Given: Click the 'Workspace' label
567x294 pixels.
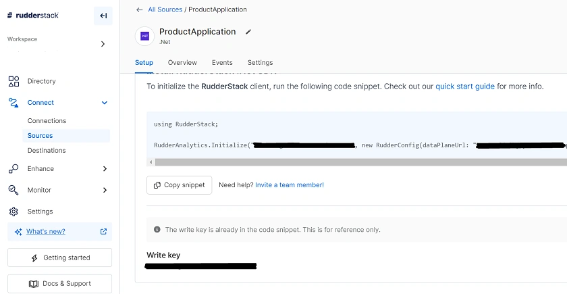Looking at the screenshot, I should click(22, 39).
